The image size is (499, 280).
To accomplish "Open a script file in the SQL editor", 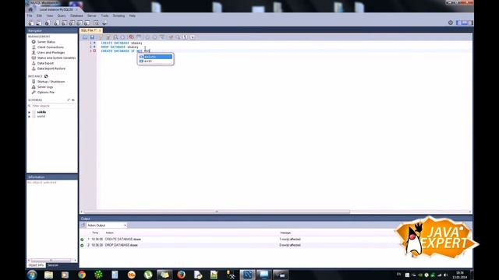I will tap(85, 37).
